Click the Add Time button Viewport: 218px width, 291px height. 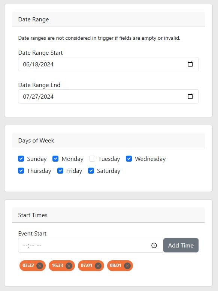[x=181, y=245]
